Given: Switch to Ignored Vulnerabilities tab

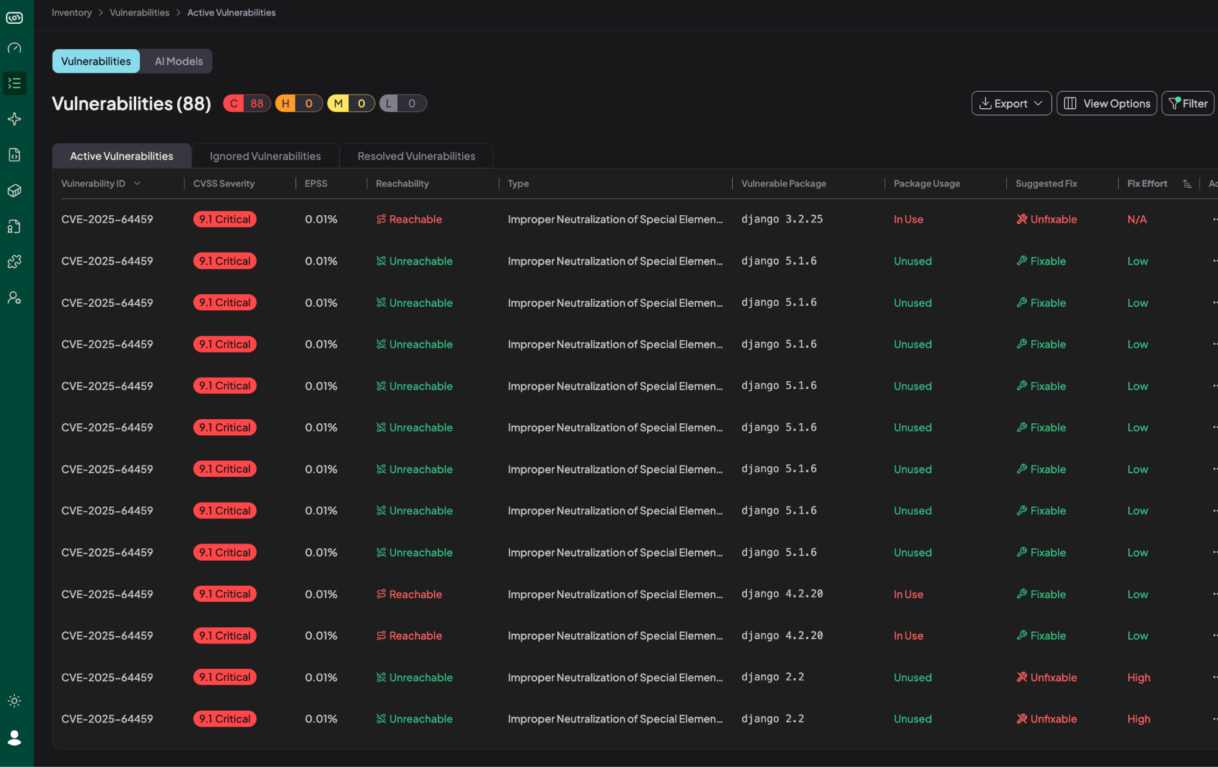Looking at the screenshot, I should (265, 156).
